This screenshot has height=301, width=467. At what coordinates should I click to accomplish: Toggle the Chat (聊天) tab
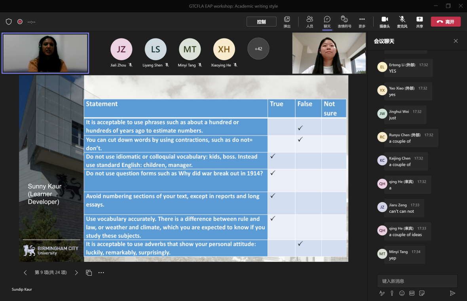click(327, 21)
